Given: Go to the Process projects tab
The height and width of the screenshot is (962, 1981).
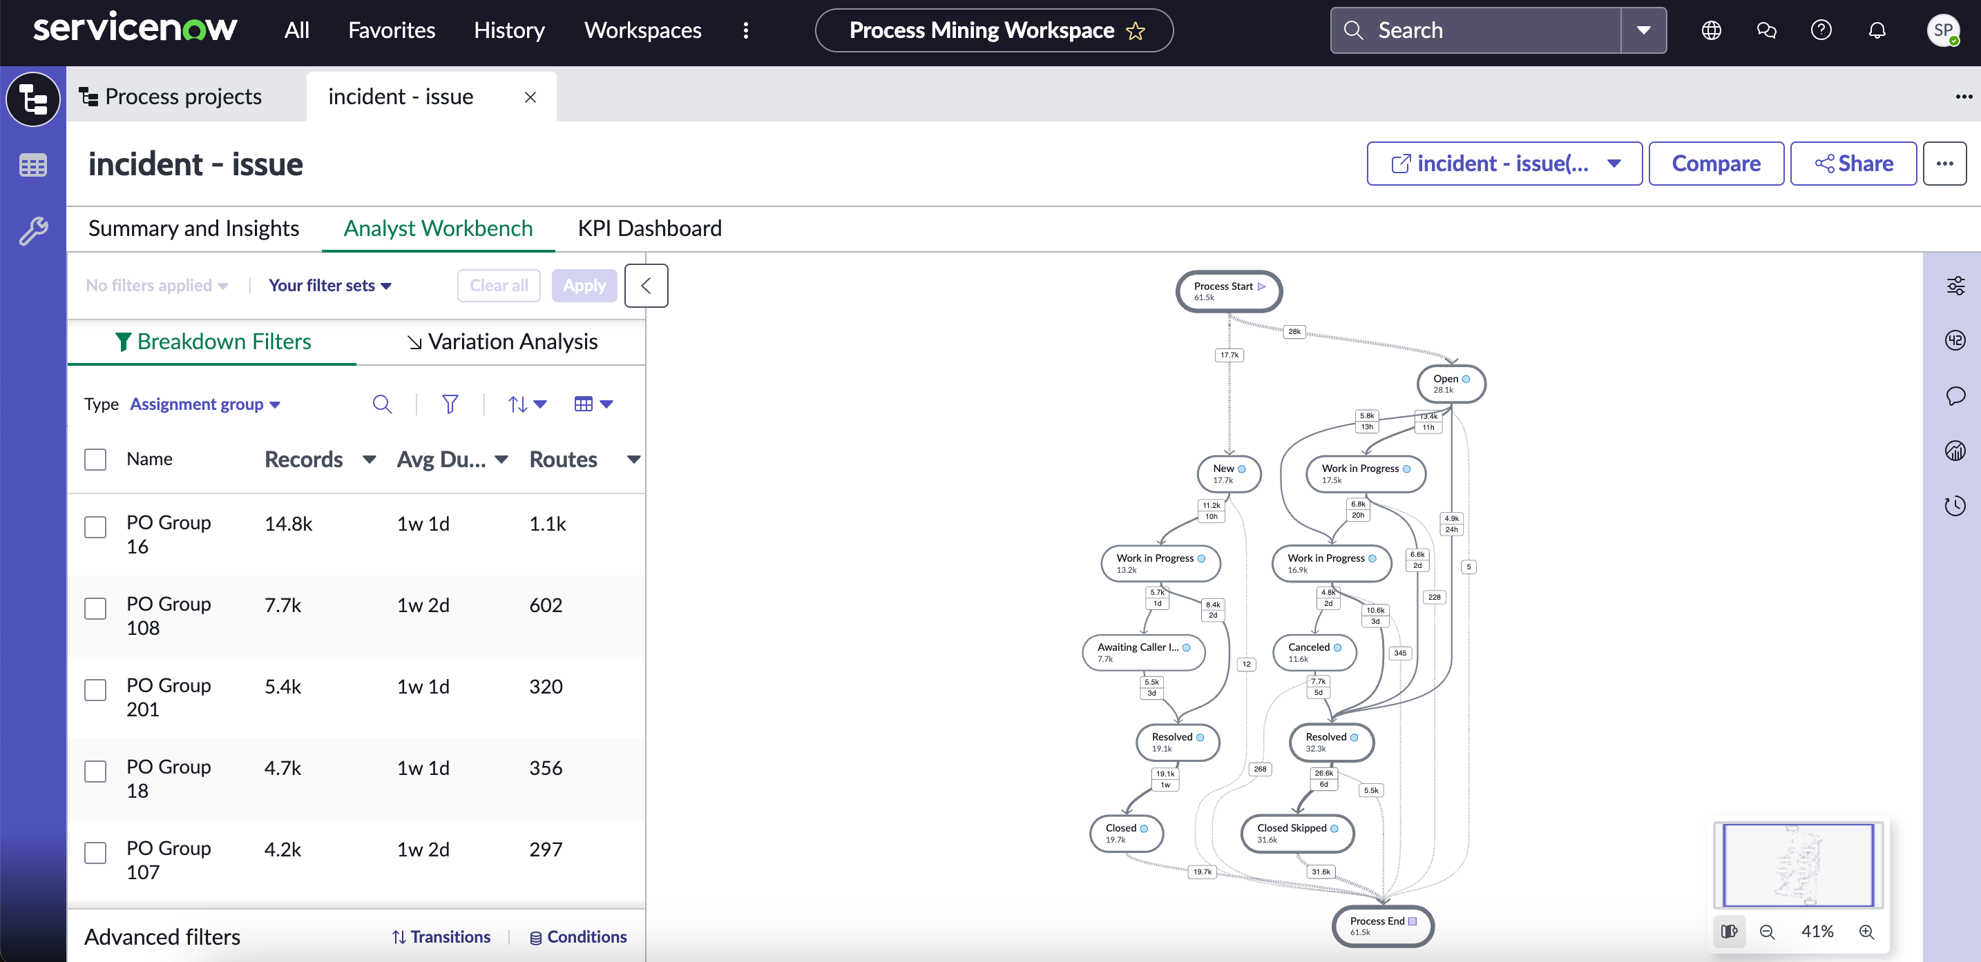Looking at the screenshot, I should click(x=171, y=97).
